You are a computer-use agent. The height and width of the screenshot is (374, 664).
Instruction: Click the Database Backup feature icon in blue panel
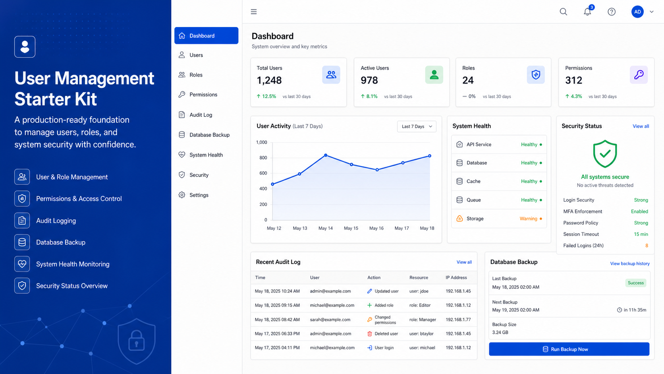[22, 242]
